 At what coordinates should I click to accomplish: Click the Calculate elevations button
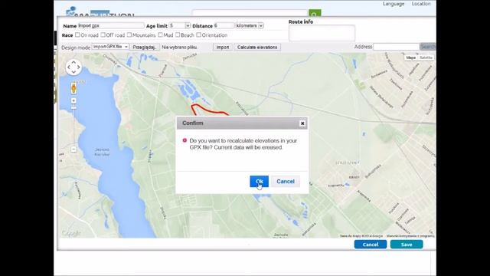[x=257, y=48]
